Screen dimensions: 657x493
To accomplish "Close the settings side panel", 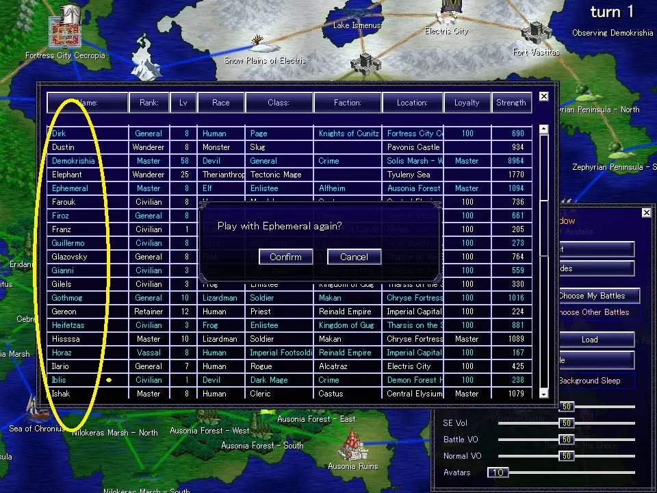I will (x=646, y=212).
